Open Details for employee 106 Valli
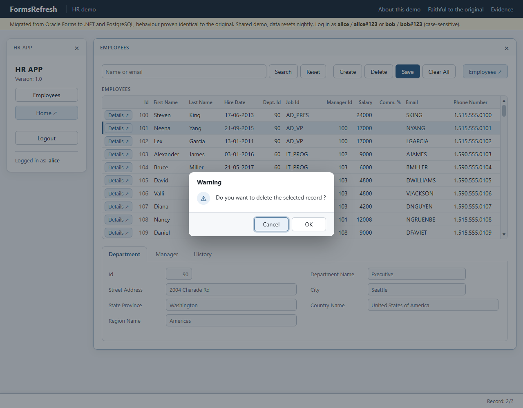Image resolution: width=523 pixels, height=408 pixels. pos(118,194)
